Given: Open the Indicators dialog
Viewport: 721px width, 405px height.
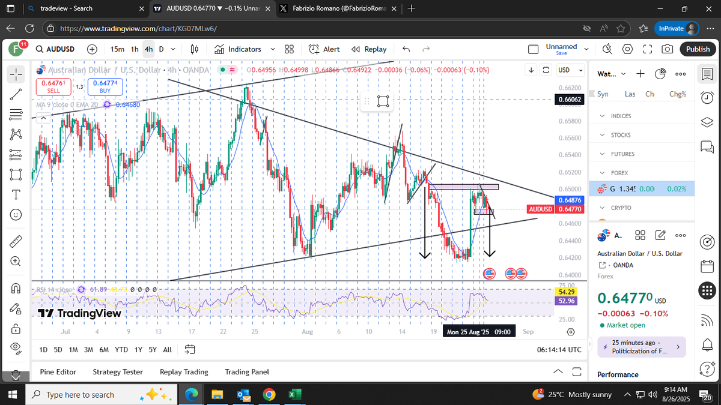Looking at the screenshot, I should tap(238, 49).
